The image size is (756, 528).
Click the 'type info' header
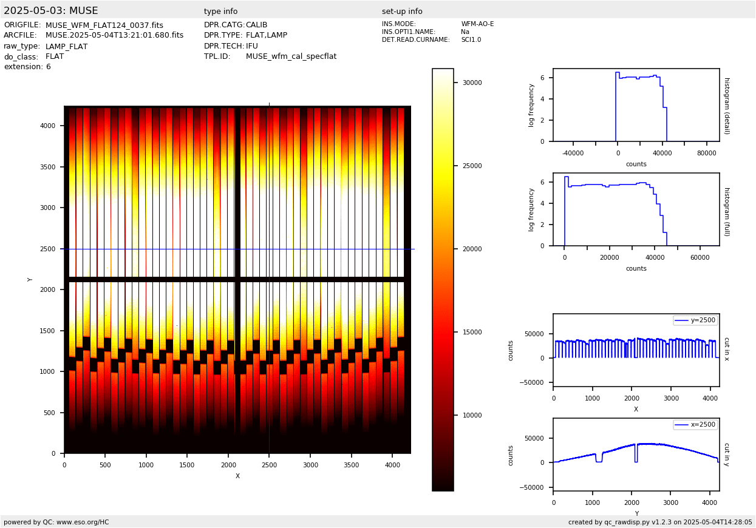220,12
